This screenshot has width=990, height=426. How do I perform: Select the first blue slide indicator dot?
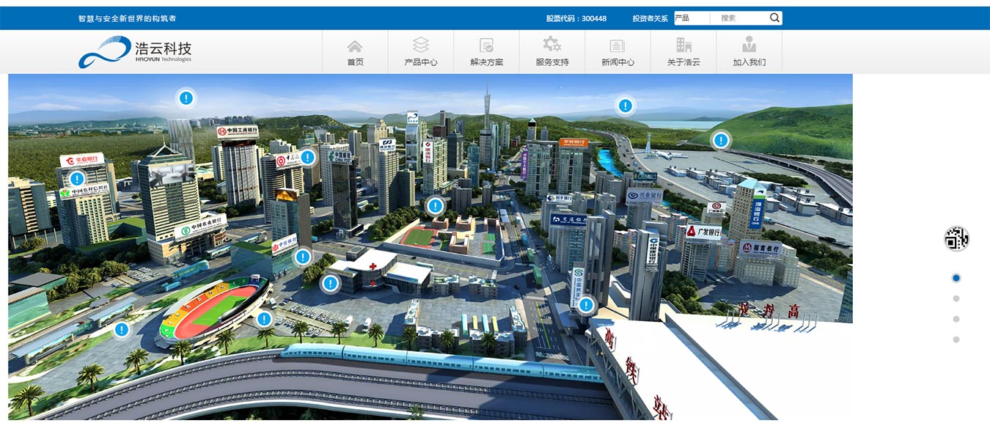pos(956,278)
